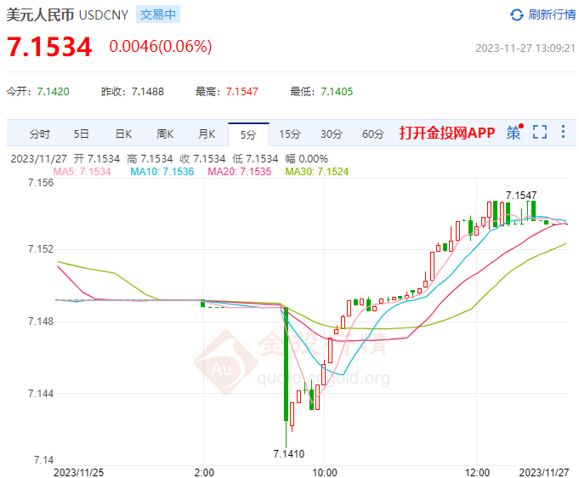Click the MA5 indicator label
The width and height of the screenshot is (579, 478).
point(82,172)
